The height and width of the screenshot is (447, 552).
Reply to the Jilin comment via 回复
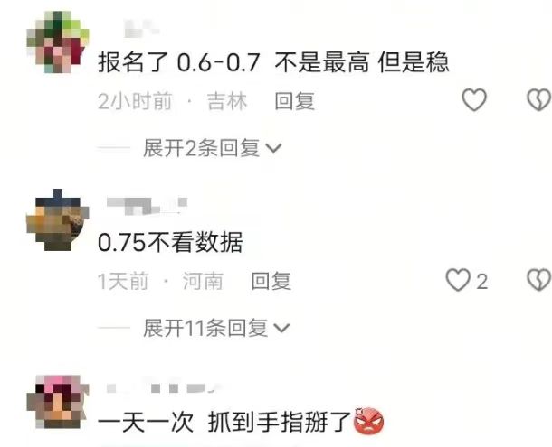(x=294, y=101)
